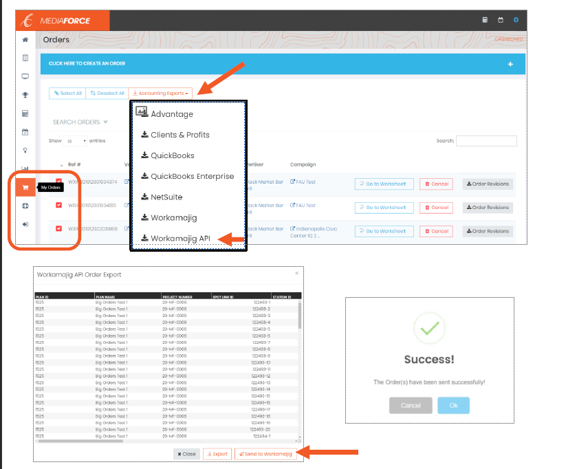566x469 pixels.
Task: Select spot link cell 122494-1
Action: click(262, 436)
